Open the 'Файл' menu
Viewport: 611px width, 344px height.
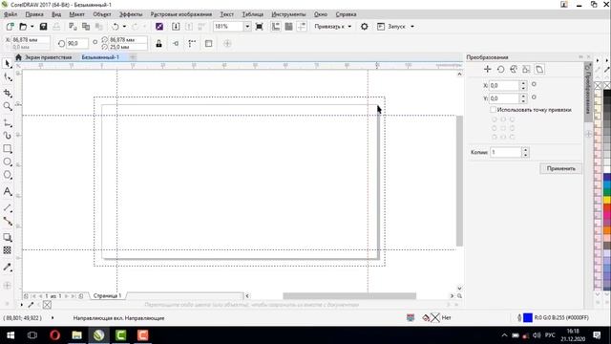tap(11, 14)
